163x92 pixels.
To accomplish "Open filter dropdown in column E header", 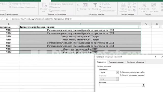I will tap(18, 27).
